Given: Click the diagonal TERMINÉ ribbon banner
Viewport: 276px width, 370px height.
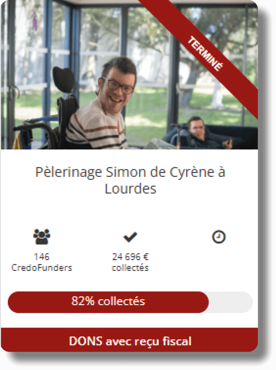Looking at the screenshot, I should pos(205,54).
